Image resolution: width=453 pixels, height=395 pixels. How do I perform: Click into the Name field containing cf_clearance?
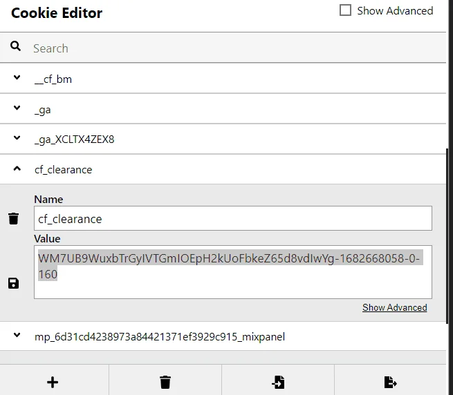233,218
